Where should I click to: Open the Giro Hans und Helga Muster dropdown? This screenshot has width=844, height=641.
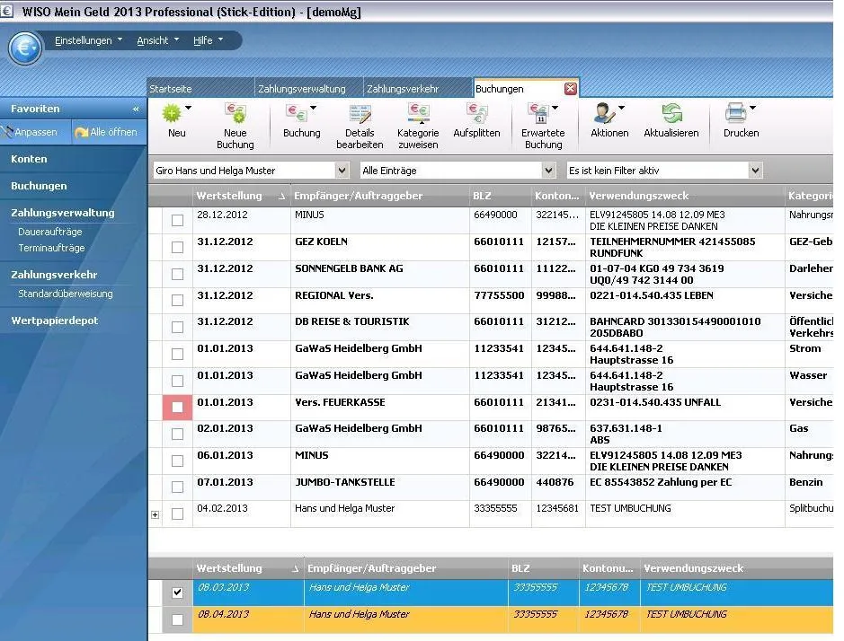pos(342,171)
